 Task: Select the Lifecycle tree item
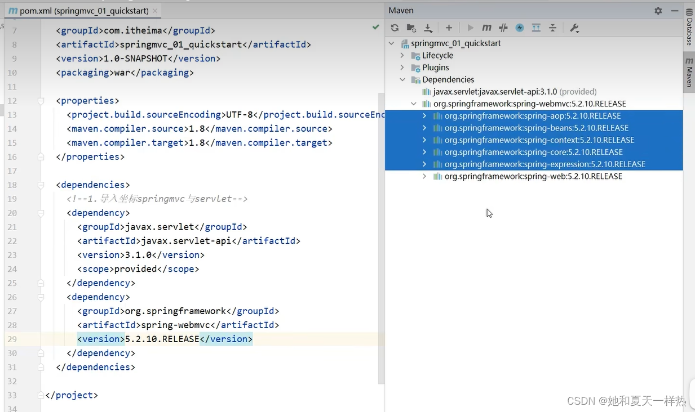[437, 55]
